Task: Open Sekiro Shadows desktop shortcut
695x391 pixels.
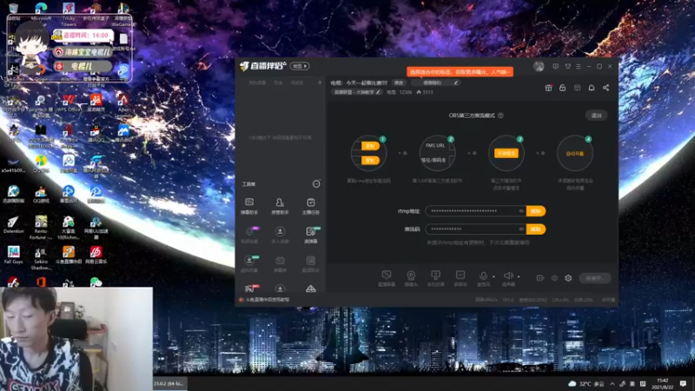Action: click(40, 258)
